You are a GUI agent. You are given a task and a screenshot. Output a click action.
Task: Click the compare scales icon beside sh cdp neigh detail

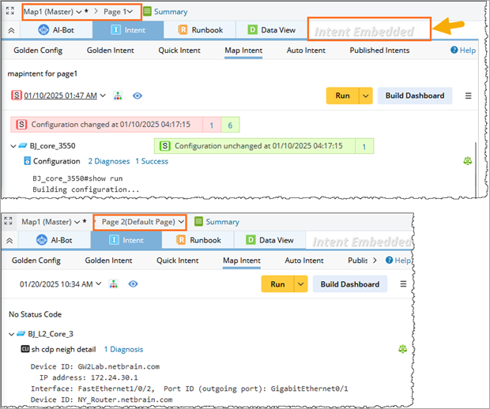402,349
